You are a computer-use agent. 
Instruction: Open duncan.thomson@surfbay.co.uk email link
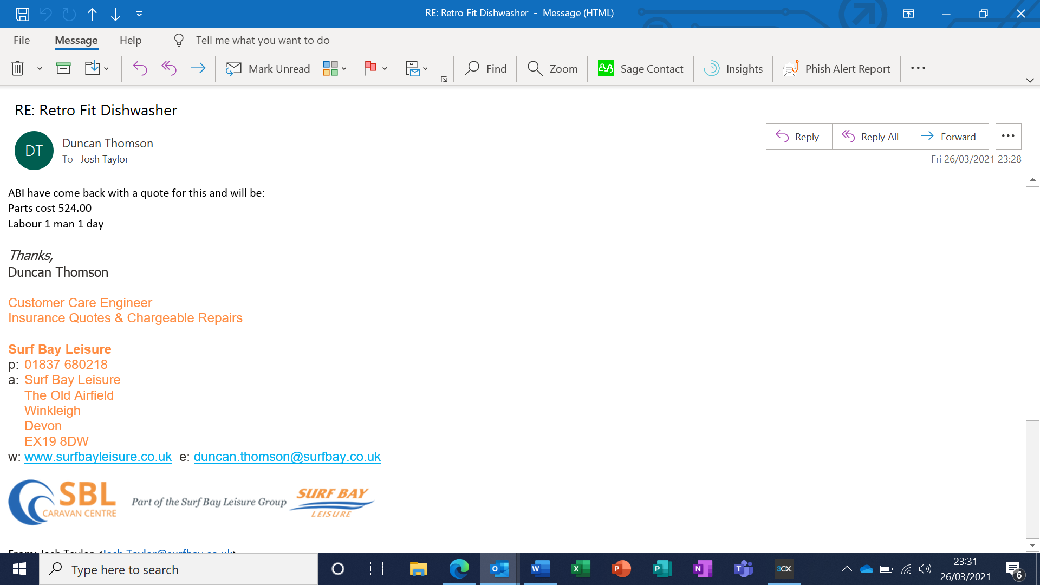tap(287, 457)
